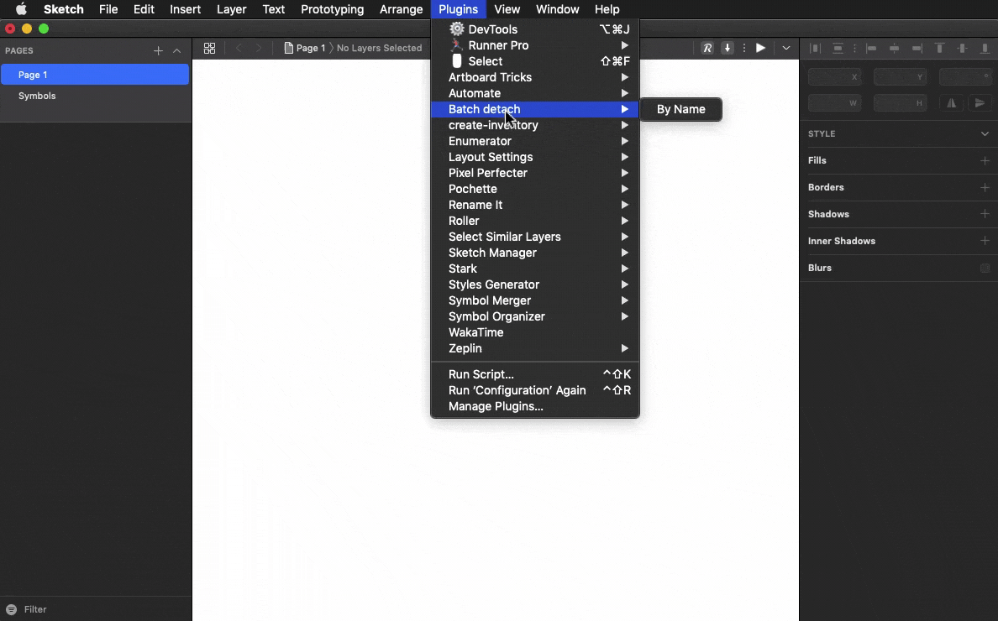Open the Symbol Organizer submenu
The height and width of the screenshot is (621, 998).
534,316
